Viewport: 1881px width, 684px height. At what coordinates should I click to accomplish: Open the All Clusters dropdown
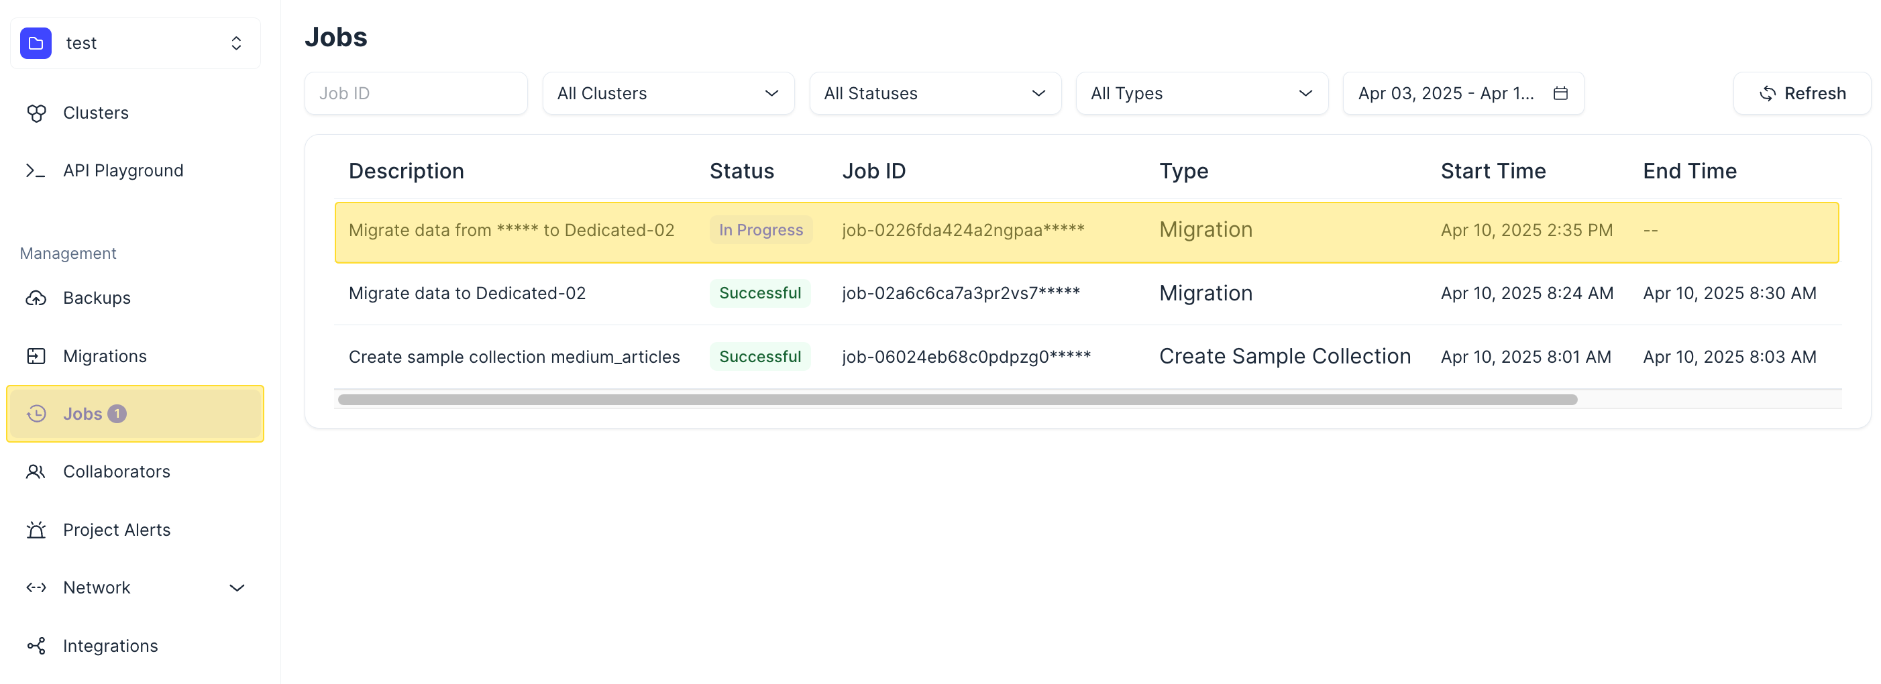[667, 93]
